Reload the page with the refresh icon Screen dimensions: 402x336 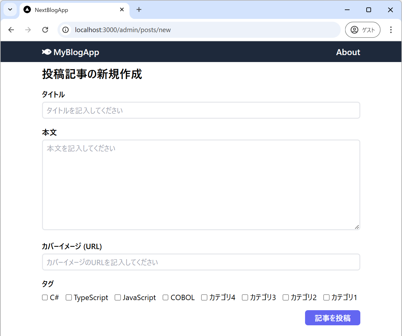coord(45,30)
